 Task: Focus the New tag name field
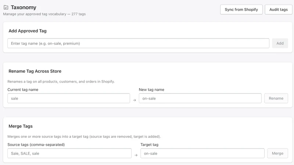[x=200, y=98]
